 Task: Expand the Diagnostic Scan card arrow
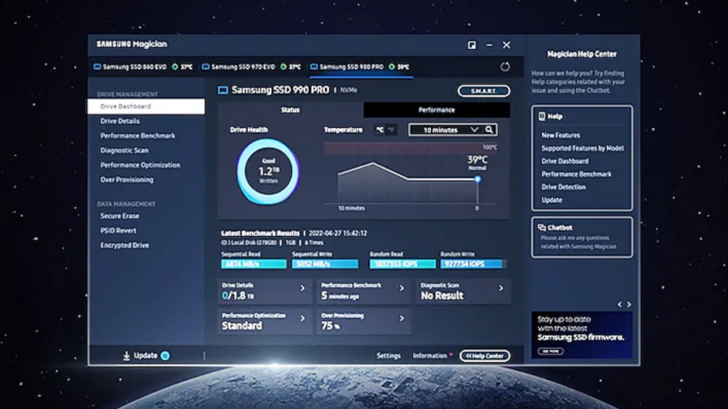coord(501,288)
